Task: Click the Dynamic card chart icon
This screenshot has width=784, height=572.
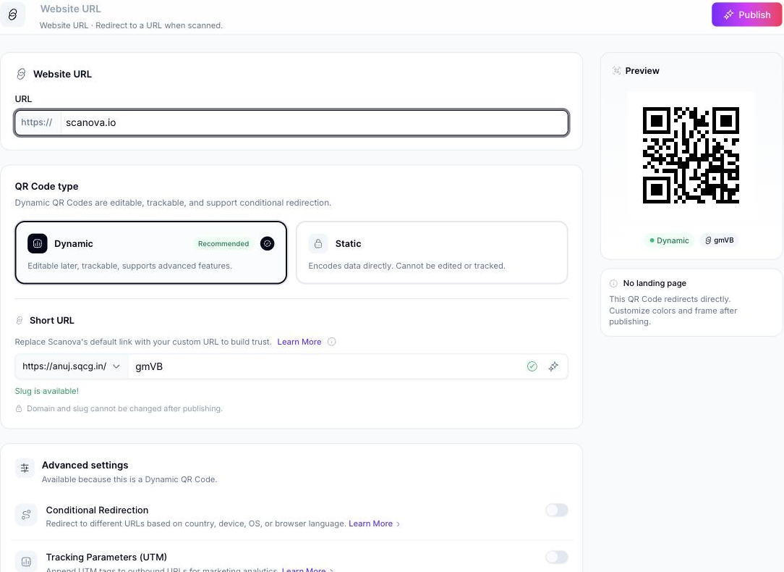Action: click(x=38, y=244)
